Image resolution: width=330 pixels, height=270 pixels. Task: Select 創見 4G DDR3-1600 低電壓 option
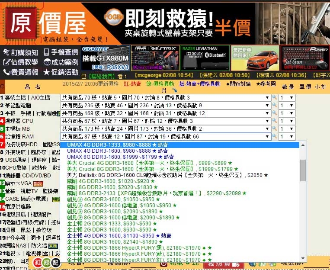(x=179, y=206)
